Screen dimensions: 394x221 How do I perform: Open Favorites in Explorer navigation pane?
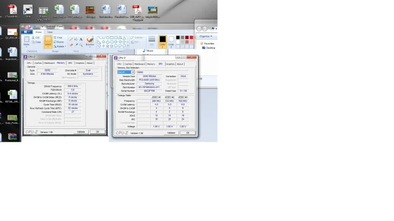coord(207,43)
